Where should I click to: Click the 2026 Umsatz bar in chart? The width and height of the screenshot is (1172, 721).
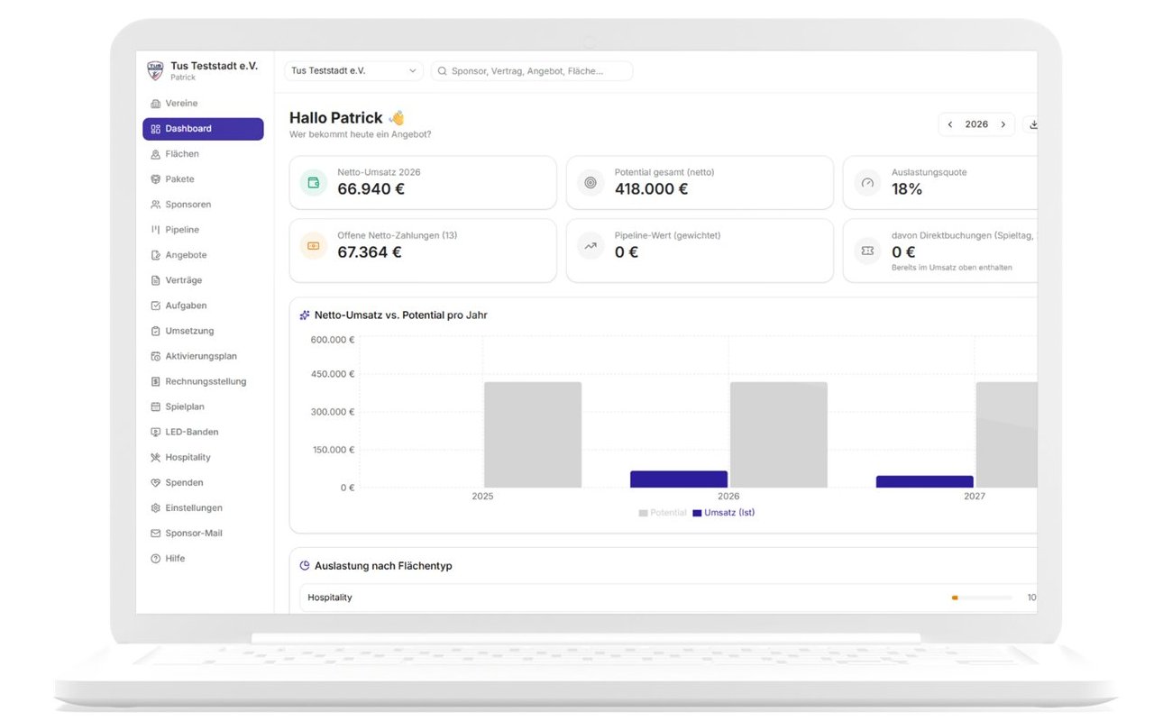679,479
